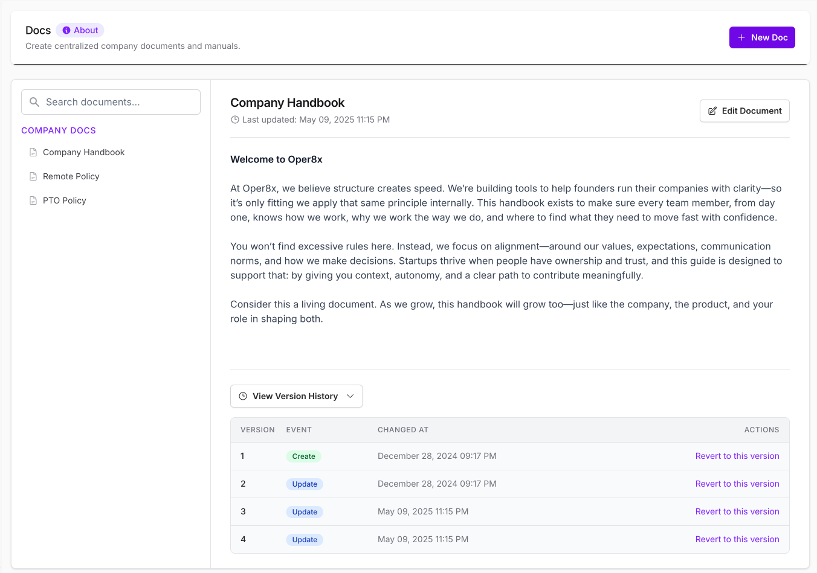
Task: Click the Edit Document button
Action: [744, 111]
